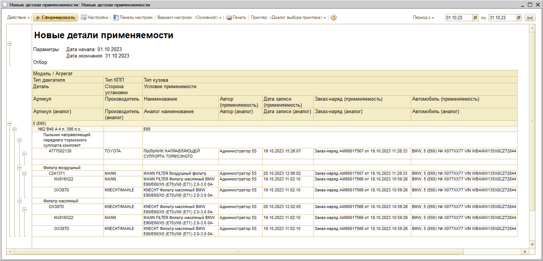Collapse the 4777502130 article group

(x=25, y=154)
